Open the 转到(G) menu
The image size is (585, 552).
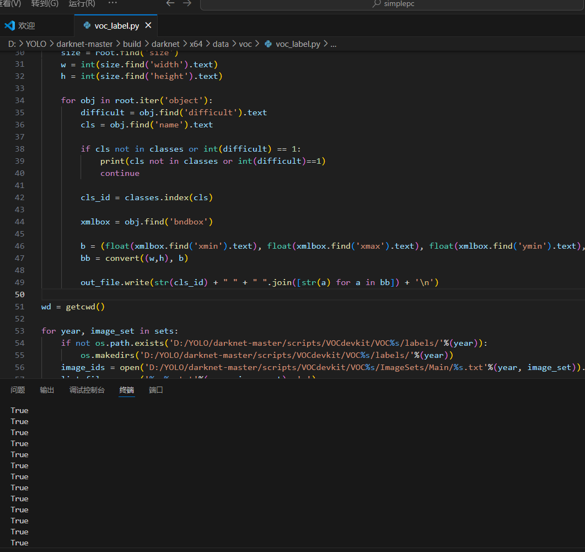(x=45, y=4)
